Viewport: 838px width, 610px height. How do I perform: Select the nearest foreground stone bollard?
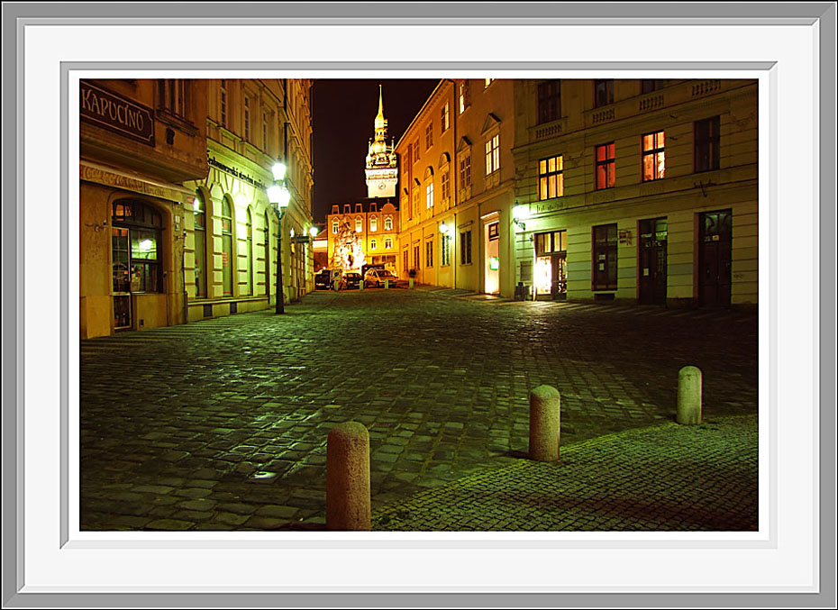(x=348, y=476)
